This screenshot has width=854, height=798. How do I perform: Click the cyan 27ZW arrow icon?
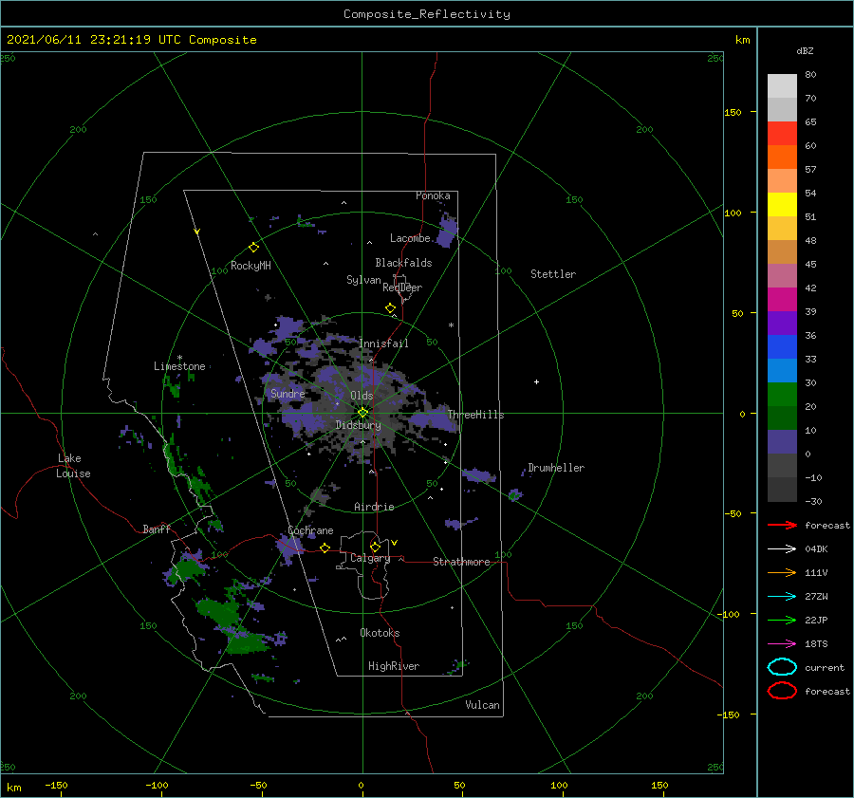[x=782, y=597]
